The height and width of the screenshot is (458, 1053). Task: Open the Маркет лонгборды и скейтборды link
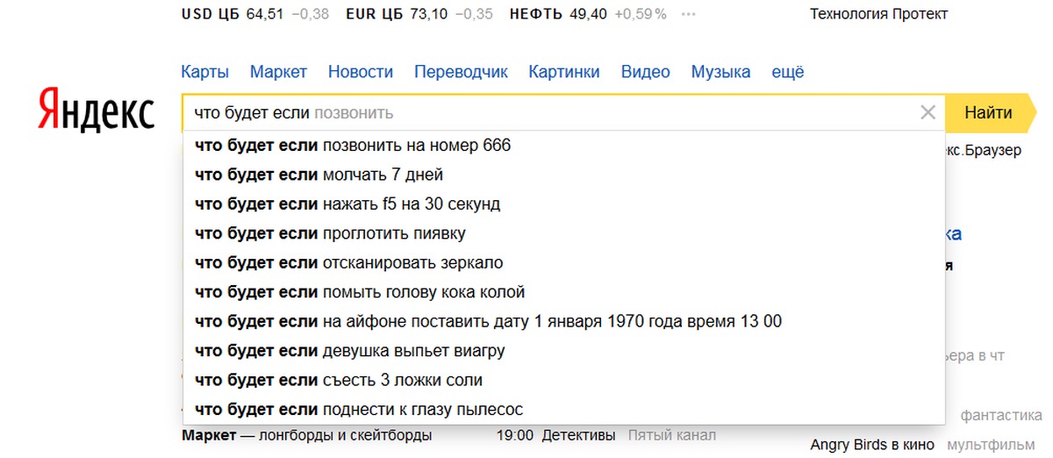306,435
